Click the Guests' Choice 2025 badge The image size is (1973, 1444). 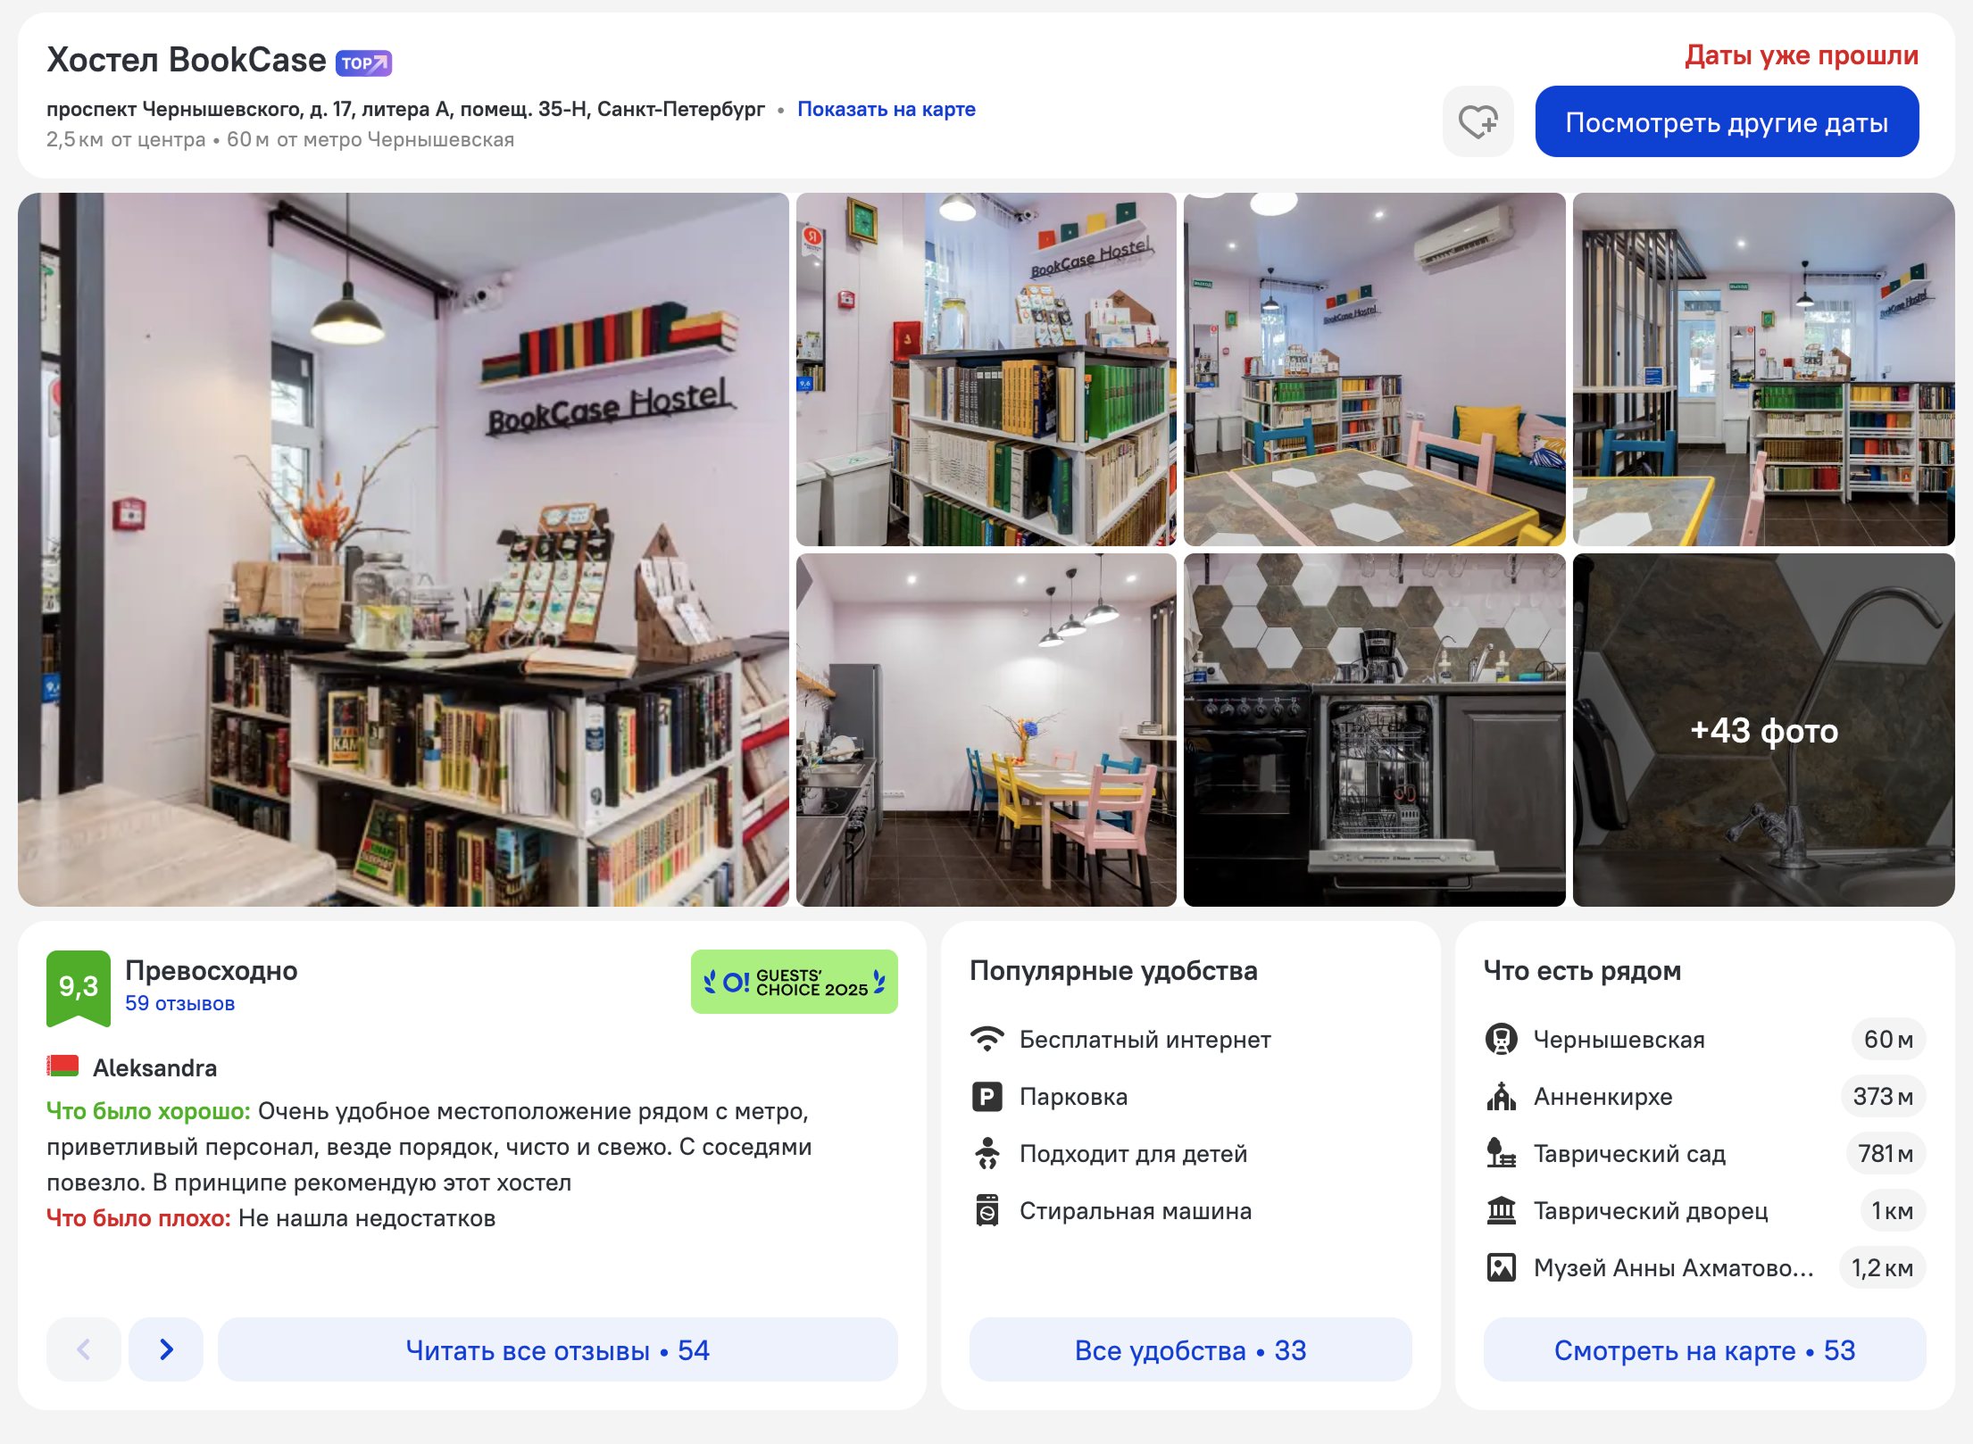[x=794, y=982]
